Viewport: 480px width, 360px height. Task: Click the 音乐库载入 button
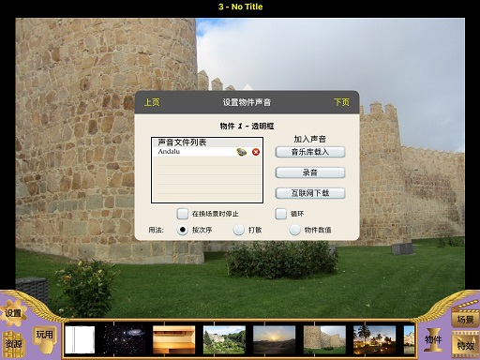pyautogui.click(x=310, y=152)
